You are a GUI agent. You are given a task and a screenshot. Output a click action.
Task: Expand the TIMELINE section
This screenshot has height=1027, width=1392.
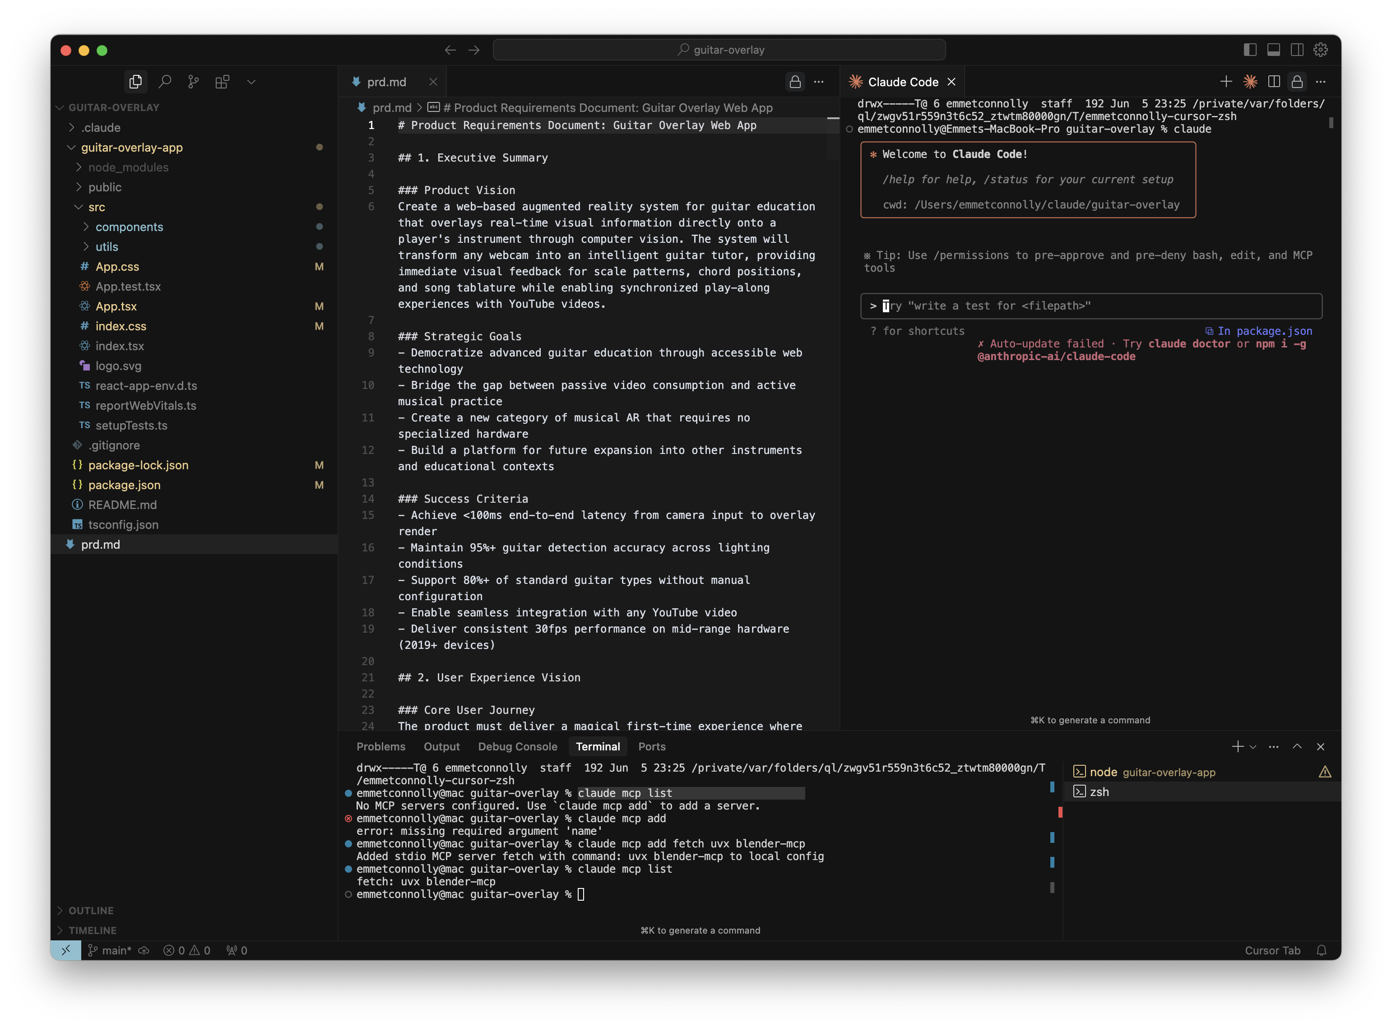click(x=194, y=930)
